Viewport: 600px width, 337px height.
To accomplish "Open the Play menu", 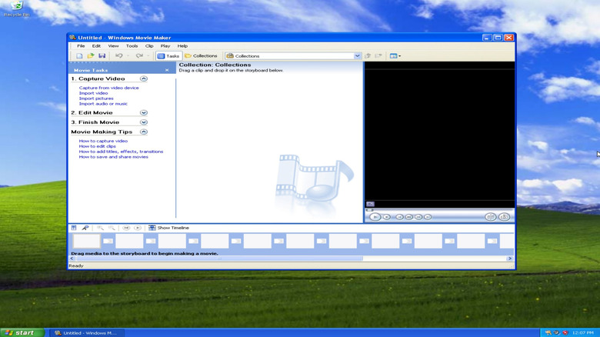I will 165,46.
